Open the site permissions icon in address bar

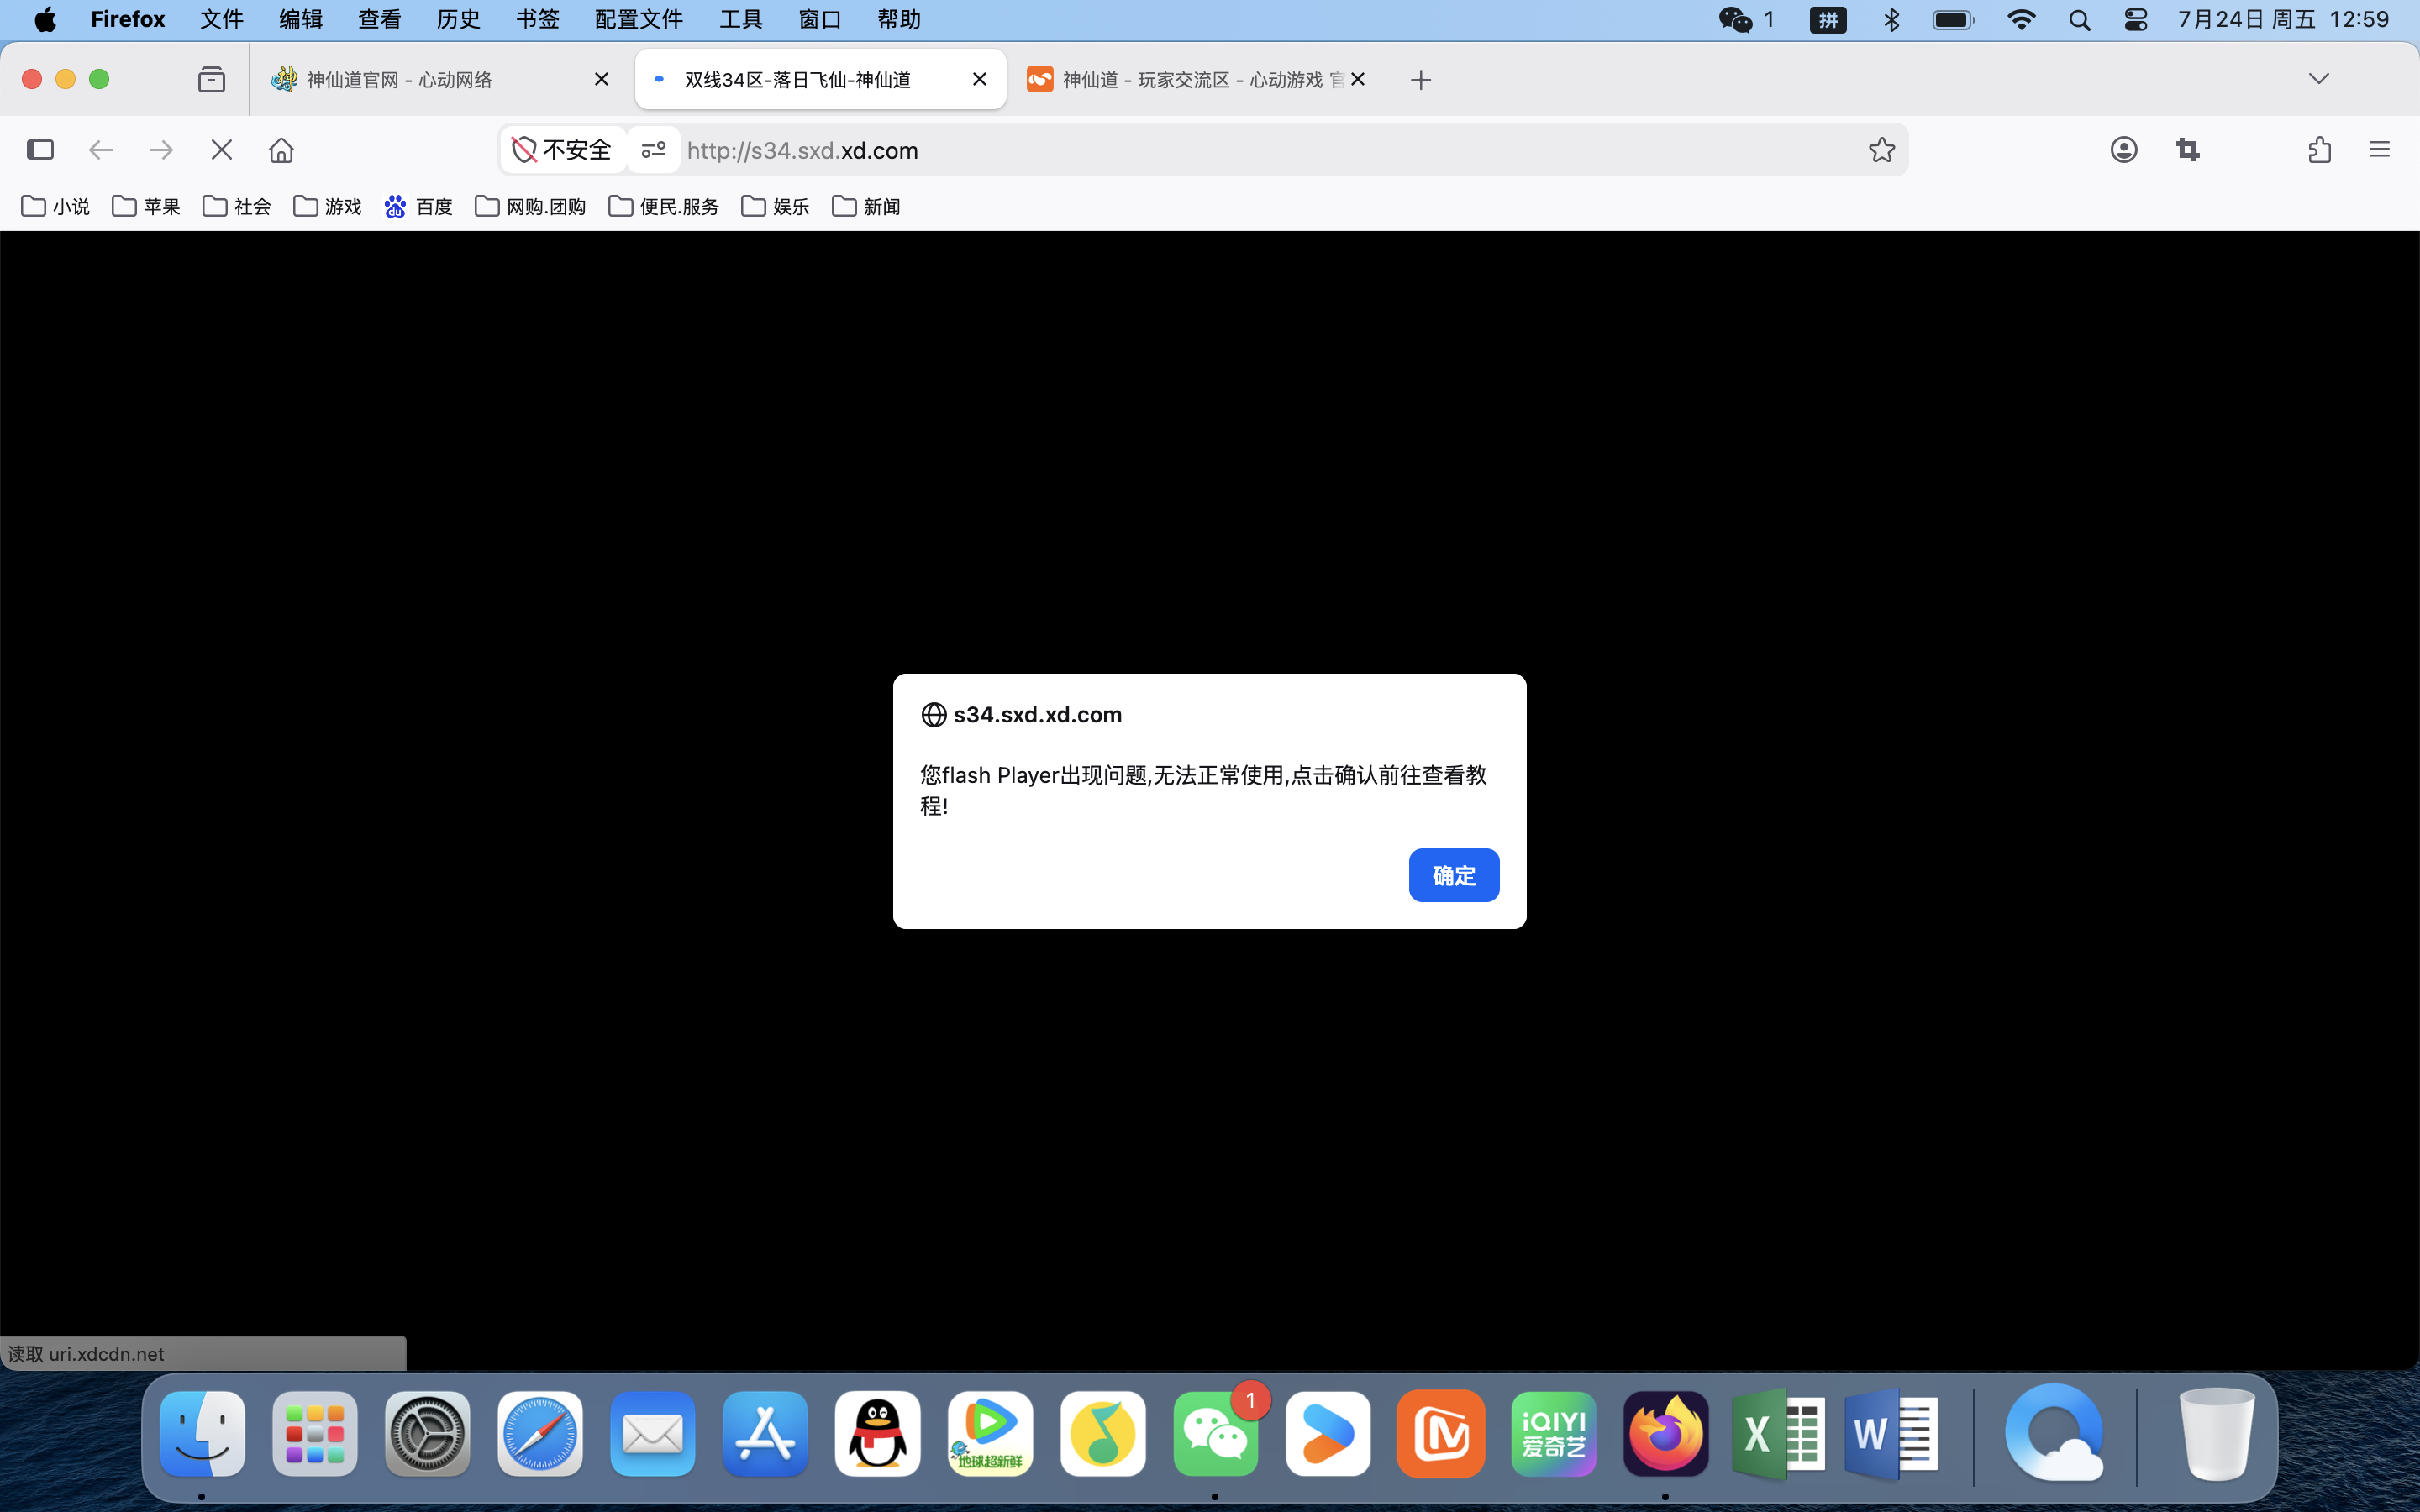(654, 150)
